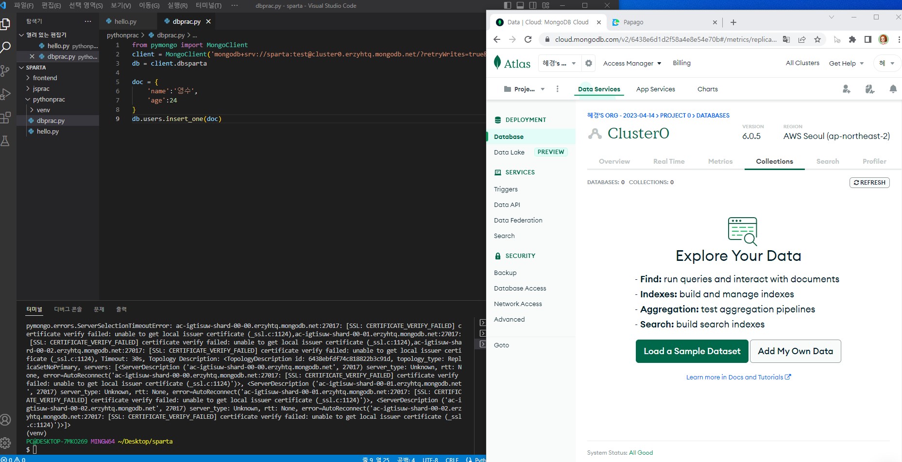Click the Add My Own Data button
This screenshot has height=462, width=902.
pyautogui.click(x=796, y=351)
